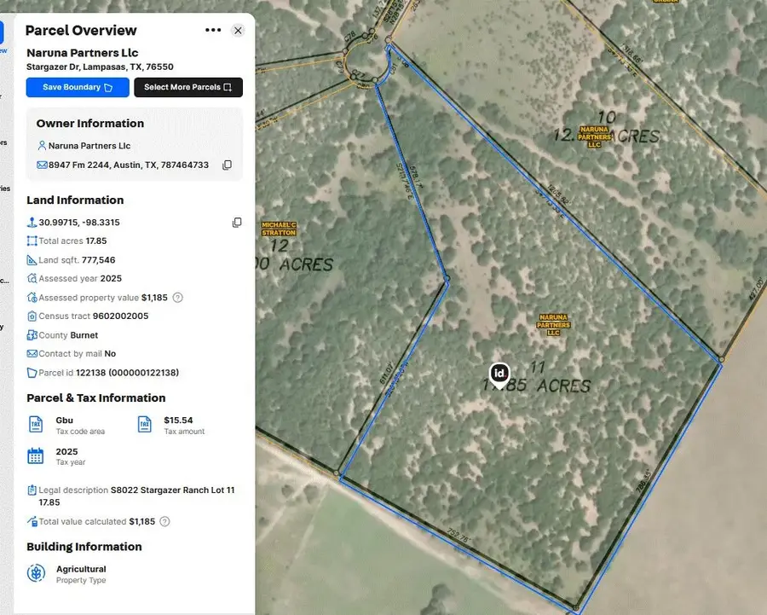Click the id marker on the map

[x=499, y=374]
